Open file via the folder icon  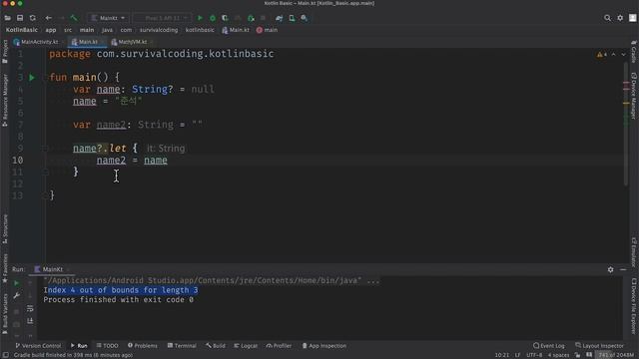click(7, 18)
